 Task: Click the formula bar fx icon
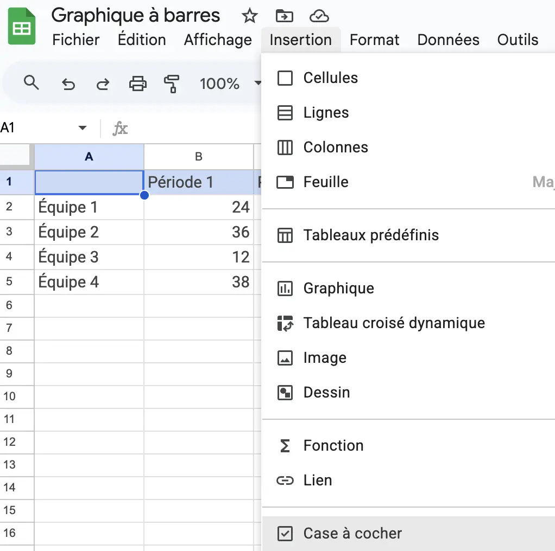[x=120, y=129]
